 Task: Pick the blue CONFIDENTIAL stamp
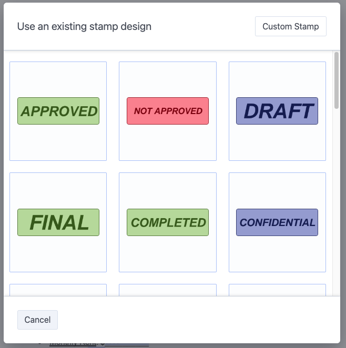[x=277, y=222]
